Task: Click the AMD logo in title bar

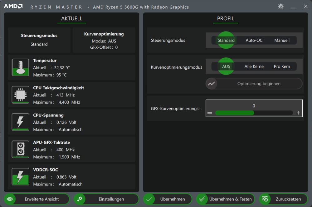Action: (x=13, y=6)
